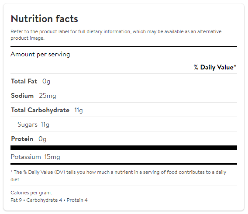Click the Sugars 11g entry
This screenshot has width=248, height=214.
33,124
